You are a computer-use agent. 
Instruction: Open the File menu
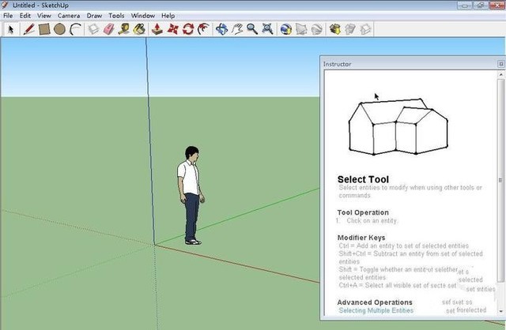coord(8,15)
